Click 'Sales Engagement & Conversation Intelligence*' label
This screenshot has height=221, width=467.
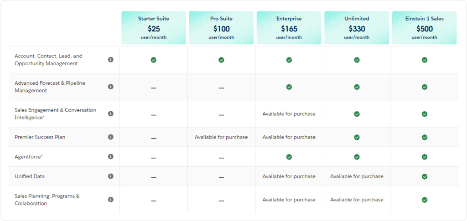[55, 113]
